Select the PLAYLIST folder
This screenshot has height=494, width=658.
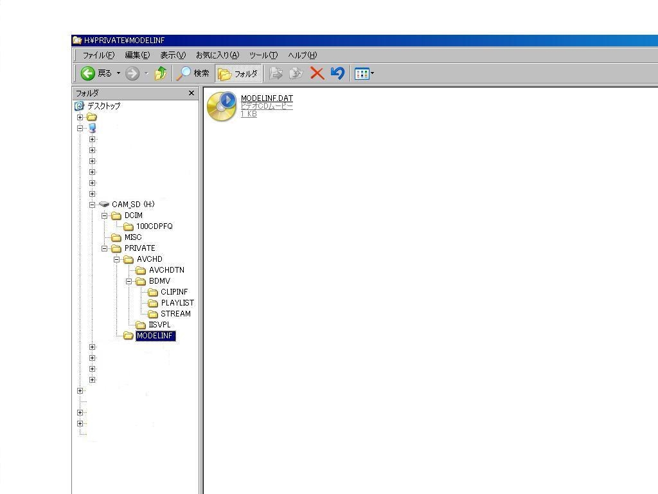177,303
